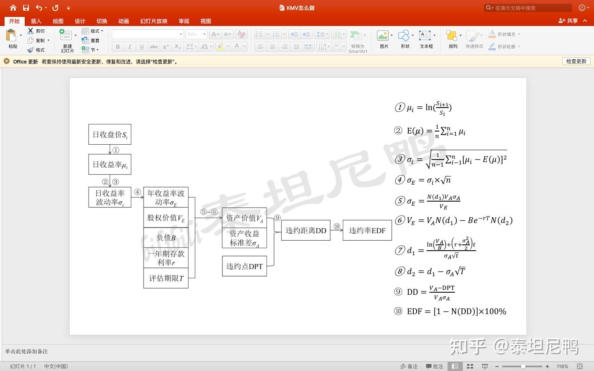
Task: Create a slide with 新建幻灯片
Action: click(x=67, y=40)
